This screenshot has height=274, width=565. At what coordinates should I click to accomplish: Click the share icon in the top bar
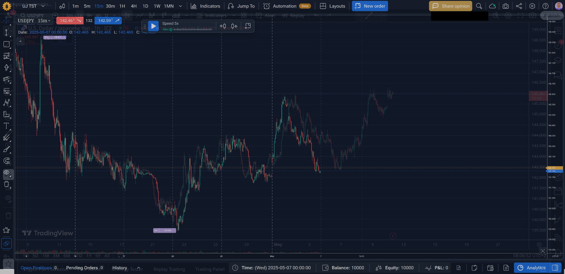(x=519, y=6)
